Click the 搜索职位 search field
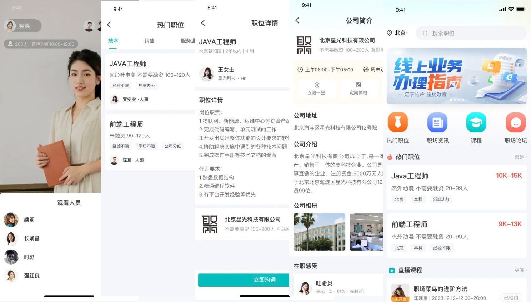The width and height of the screenshot is (531, 302). (471, 33)
